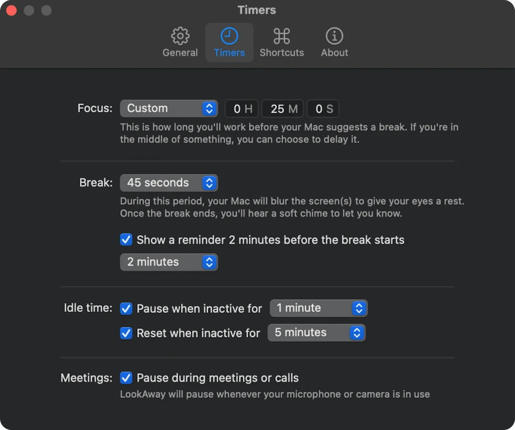Open the 1 minute inactivity pause dropdown
Screen dimensions: 515x430
318,308
